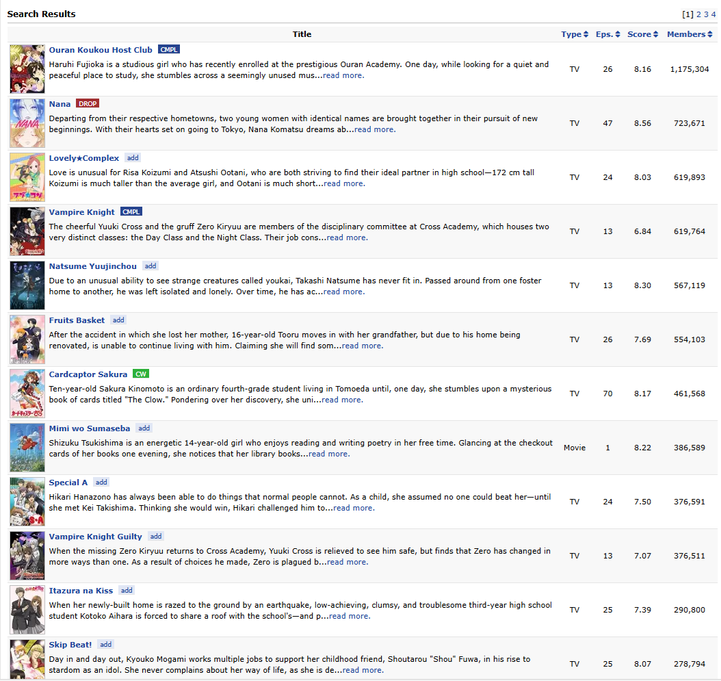Sort by the Members column header
Screen dimensions: 721x681
click(690, 34)
